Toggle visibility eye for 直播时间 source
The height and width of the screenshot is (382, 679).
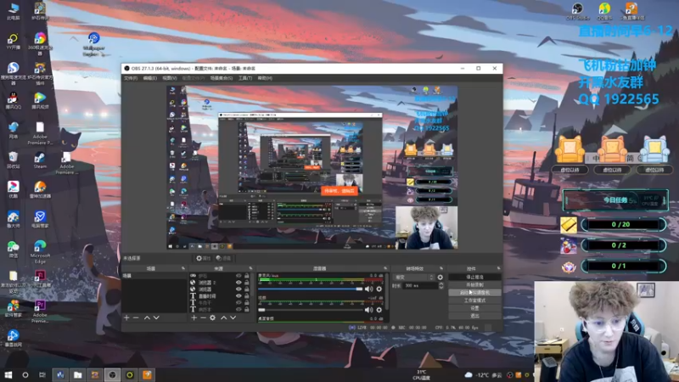click(238, 295)
